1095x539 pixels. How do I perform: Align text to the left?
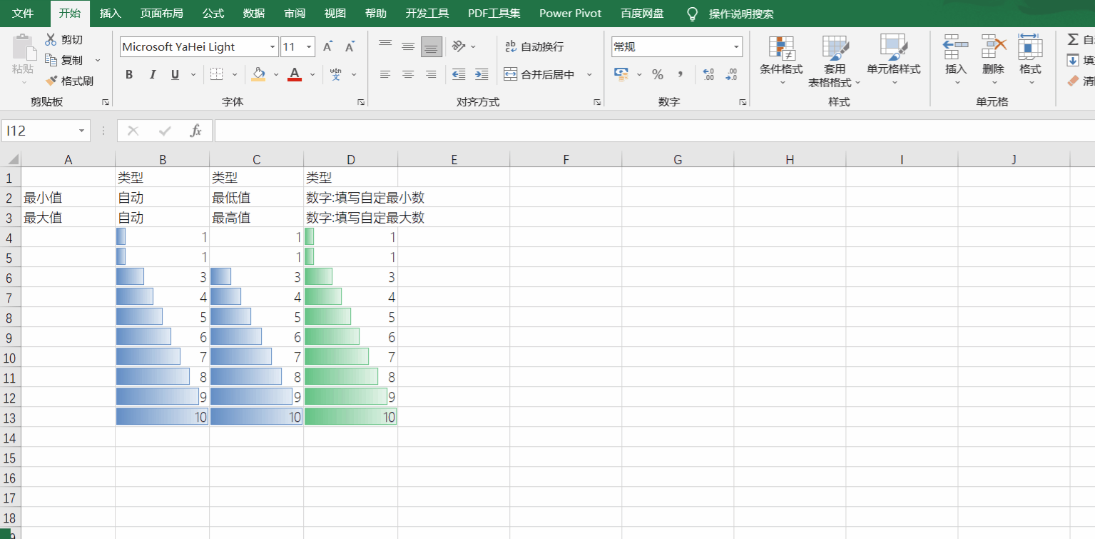point(385,74)
